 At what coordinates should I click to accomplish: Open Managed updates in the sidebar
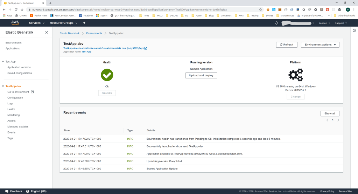18,127
